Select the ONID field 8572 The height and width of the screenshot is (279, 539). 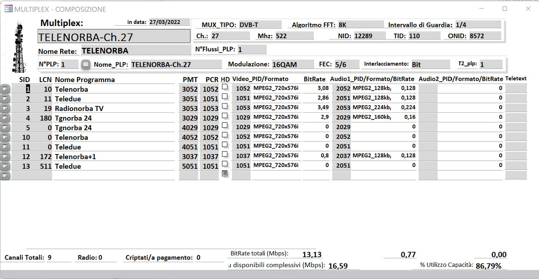pyautogui.click(x=485, y=36)
